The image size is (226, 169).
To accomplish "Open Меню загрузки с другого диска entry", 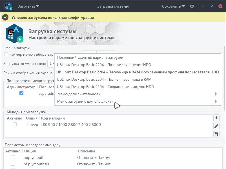I will tap(138, 101).
